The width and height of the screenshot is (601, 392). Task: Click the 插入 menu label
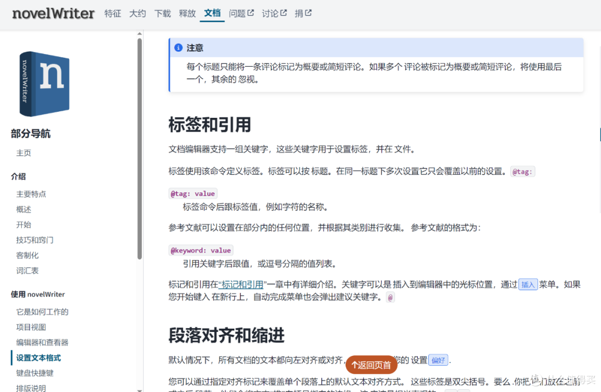(x=528, y=285)
